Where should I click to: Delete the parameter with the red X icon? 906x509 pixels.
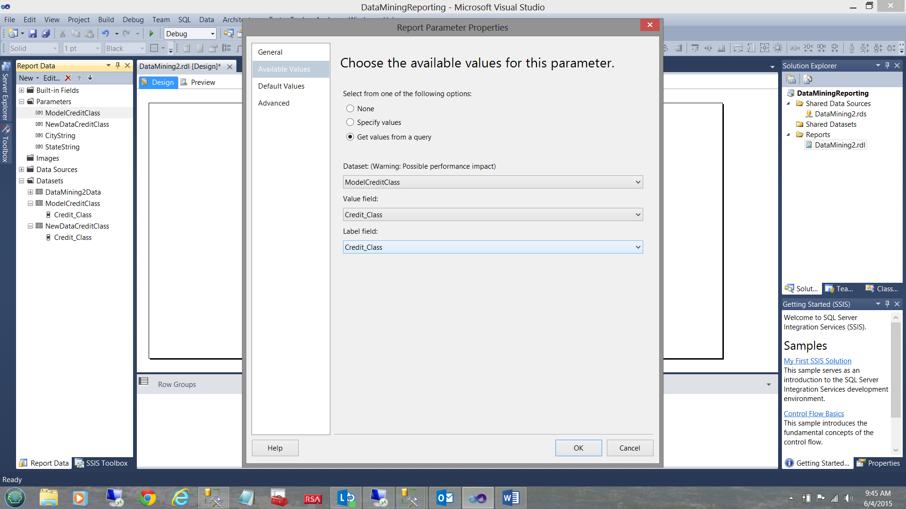coord(68,78)
